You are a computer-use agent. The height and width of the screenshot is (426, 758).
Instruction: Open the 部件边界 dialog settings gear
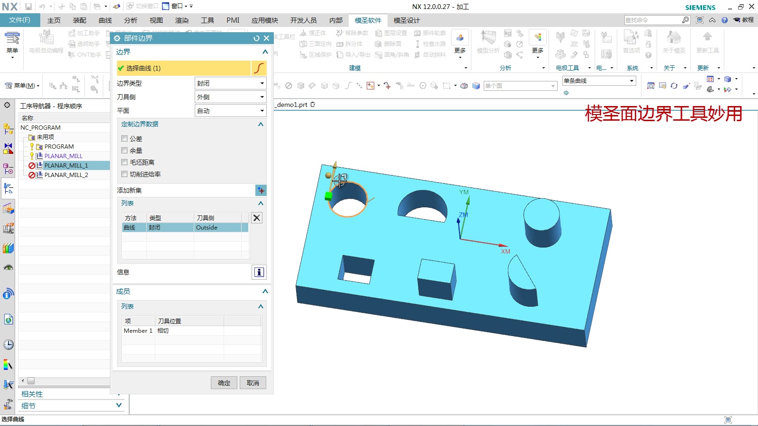117,38
